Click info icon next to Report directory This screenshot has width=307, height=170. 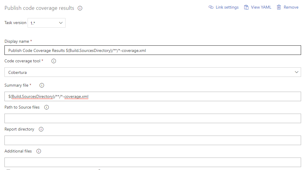pyautogui.click(x=41, y=129)
